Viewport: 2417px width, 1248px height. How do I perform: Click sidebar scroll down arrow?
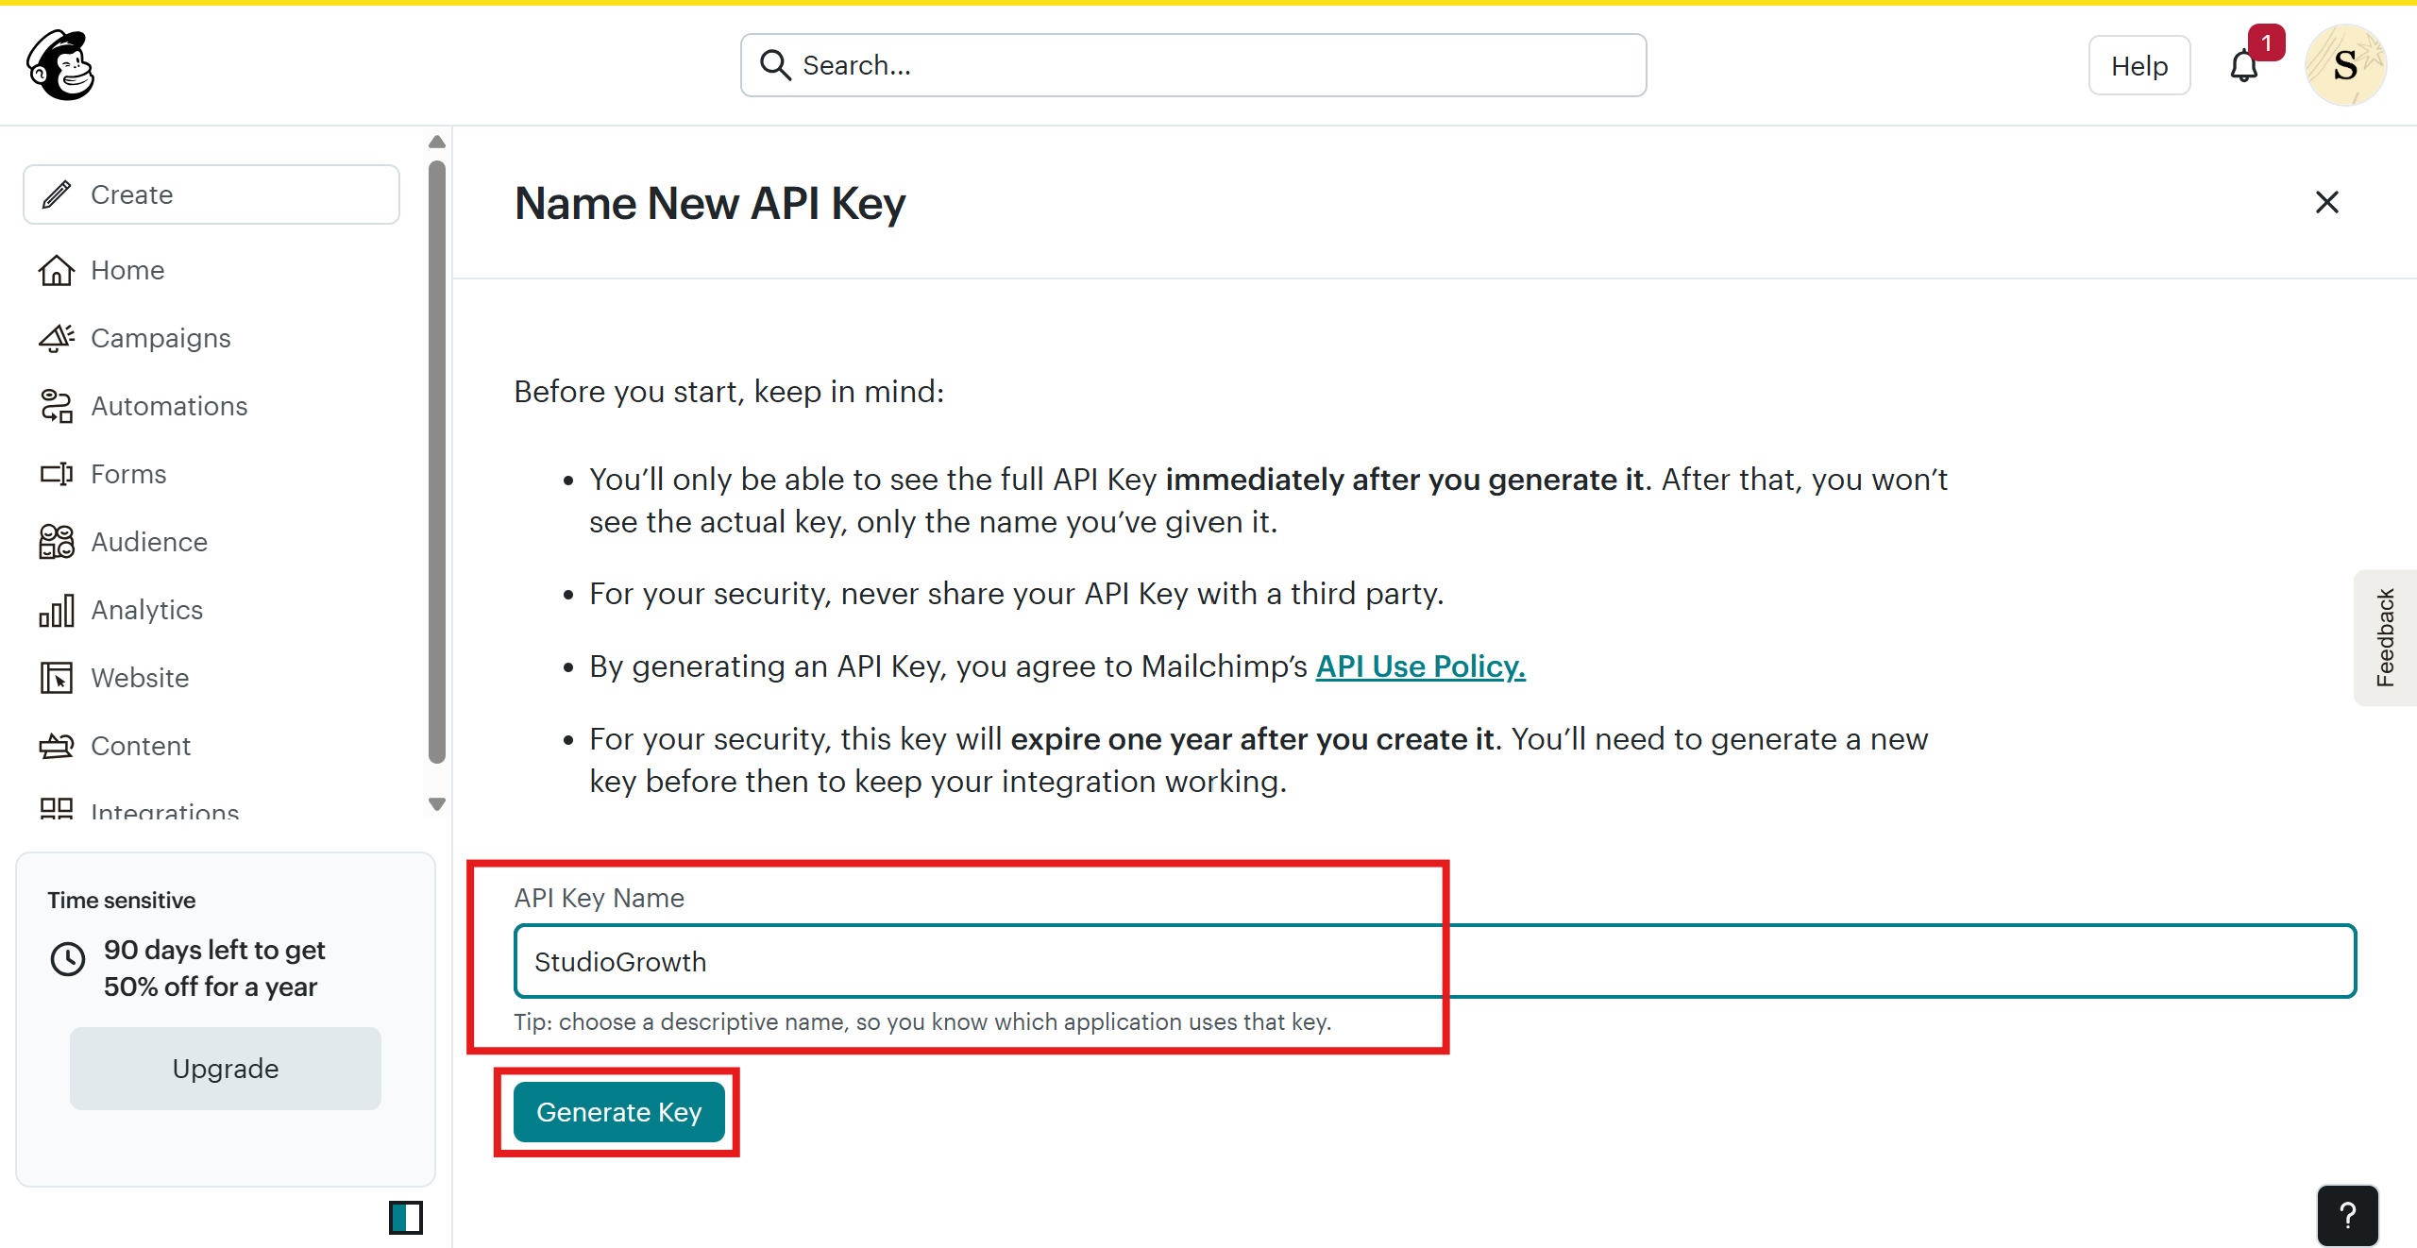(436, 804)
